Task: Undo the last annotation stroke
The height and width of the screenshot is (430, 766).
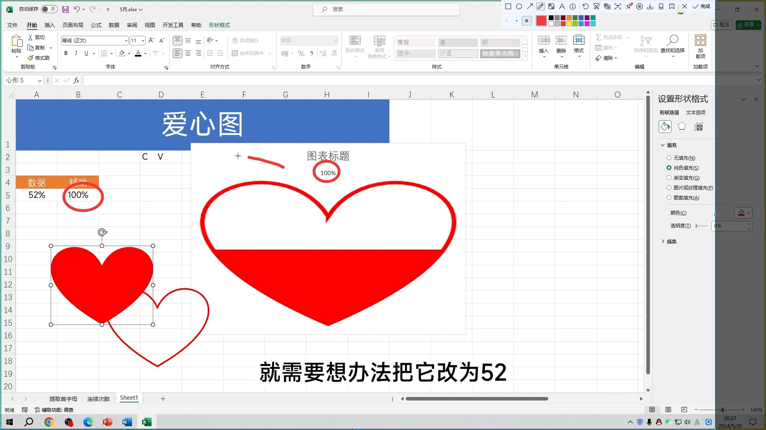Action: point(585,6)
